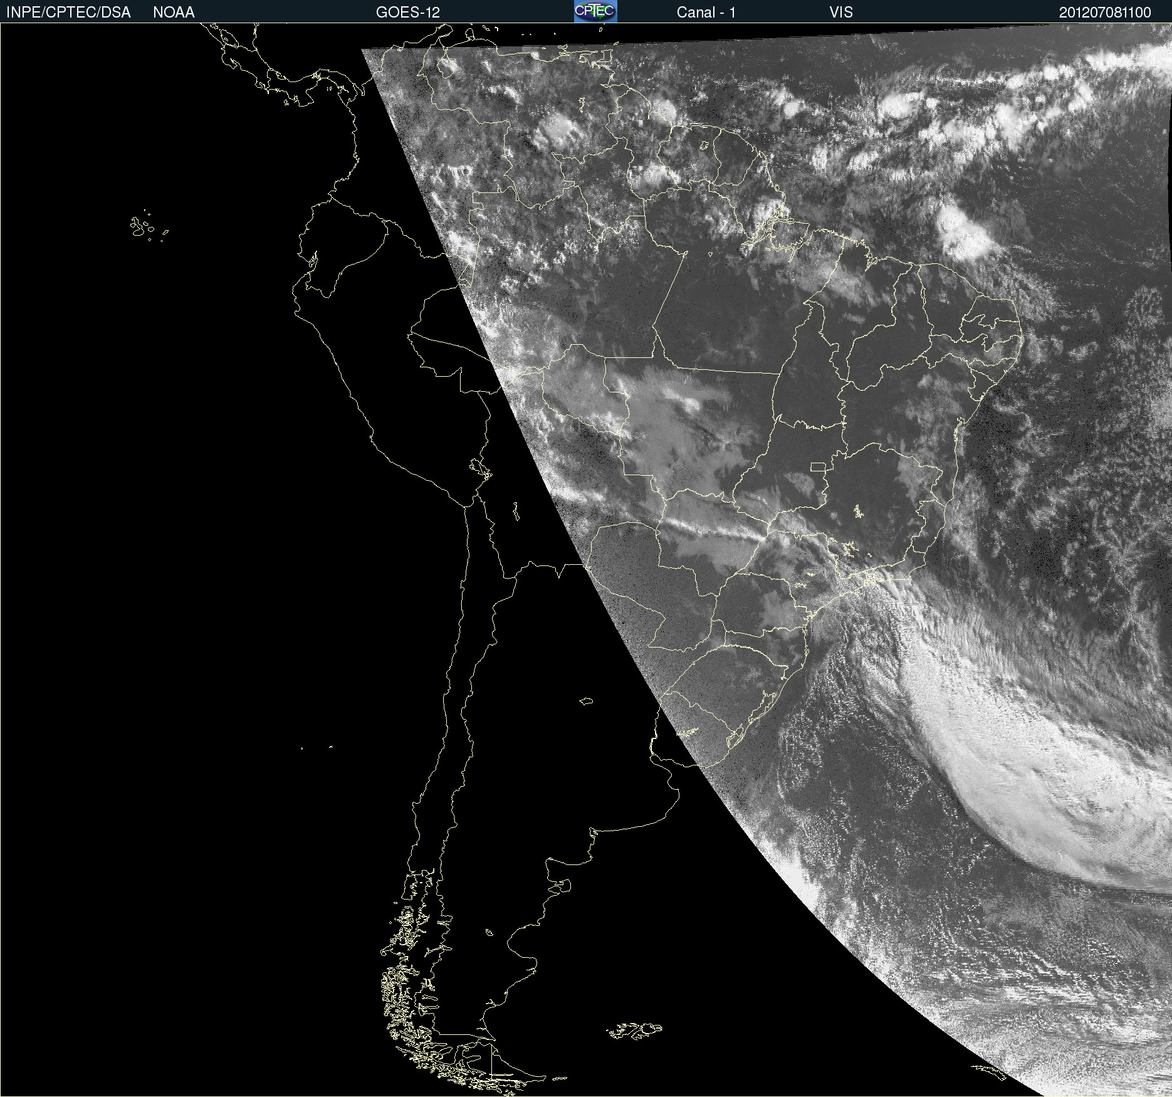The width and height of the screenshot is (1172, 1097).
Task: Click the INPE/CPTEC/DSA header text
Action: [68, 13]
